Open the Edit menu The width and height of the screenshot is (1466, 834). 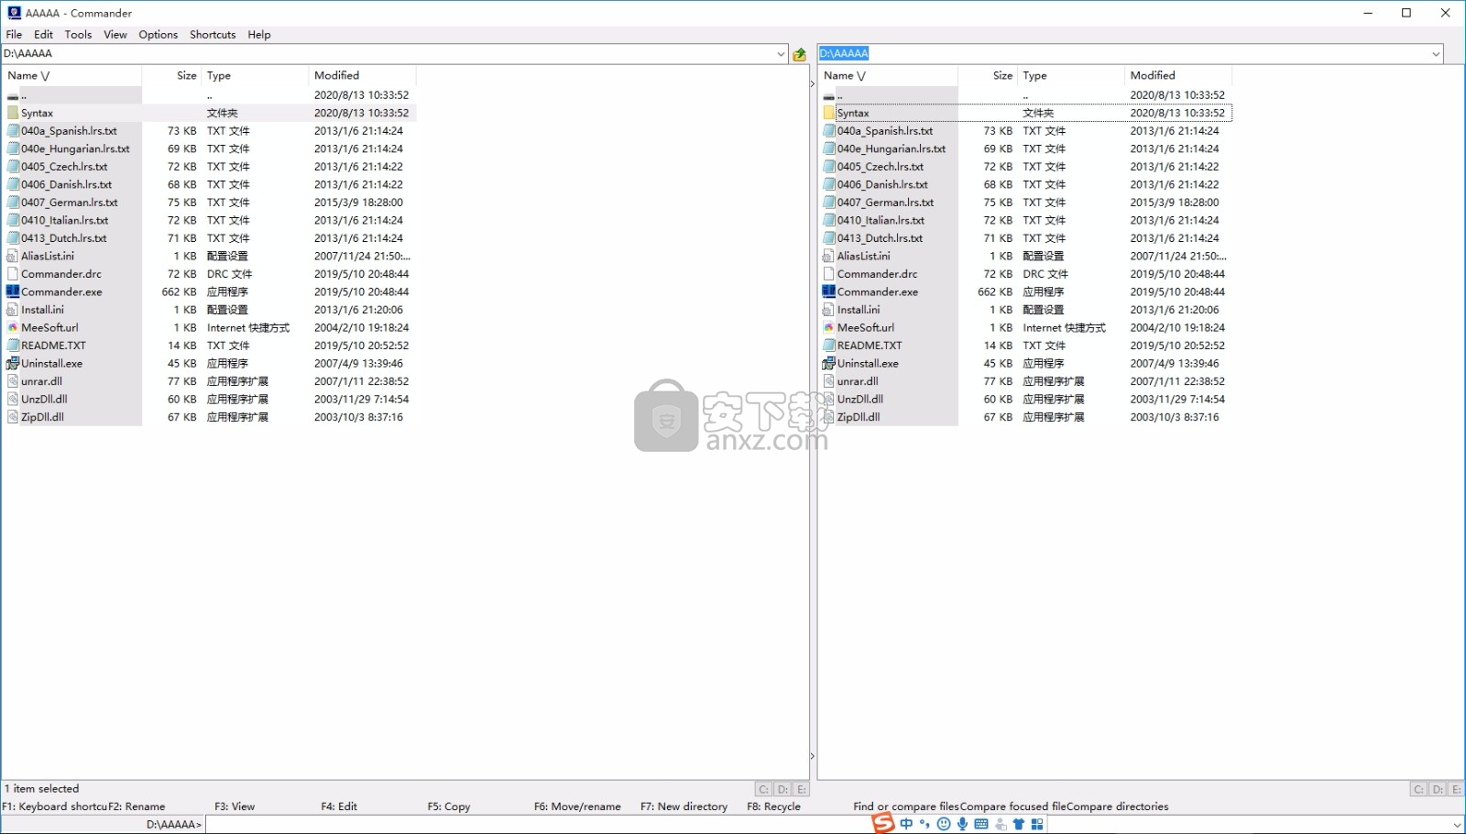coord(43,34)
